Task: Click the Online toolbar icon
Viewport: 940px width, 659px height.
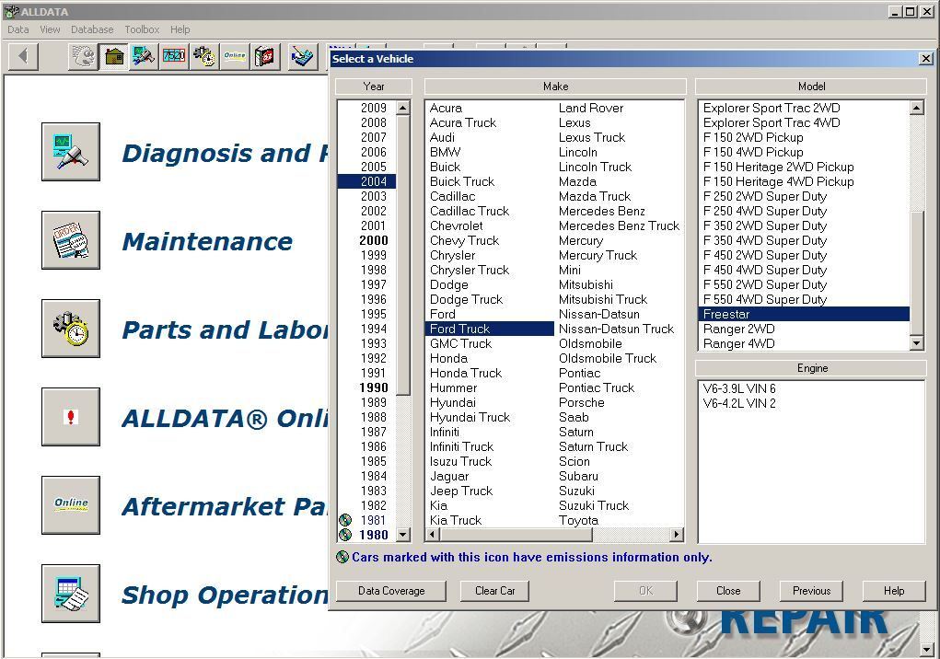Action: tap(234, 56)
